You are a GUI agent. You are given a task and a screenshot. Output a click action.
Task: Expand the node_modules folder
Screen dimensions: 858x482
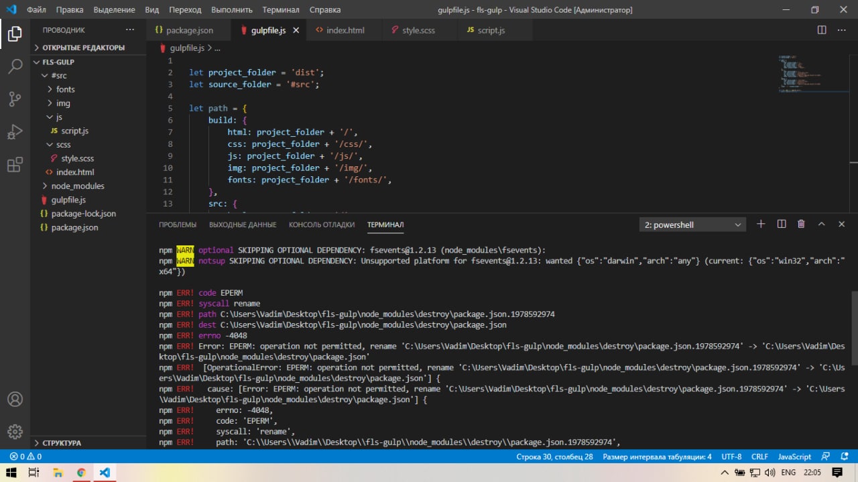click(x=88, y=186)
